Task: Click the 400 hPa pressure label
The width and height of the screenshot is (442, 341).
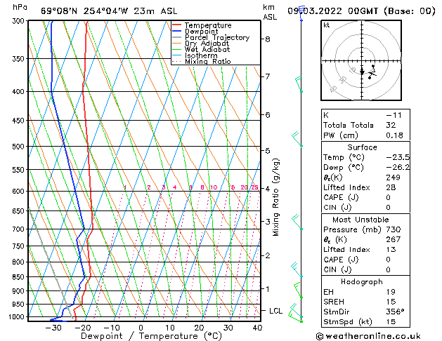Action: click(x=20, y=91)
